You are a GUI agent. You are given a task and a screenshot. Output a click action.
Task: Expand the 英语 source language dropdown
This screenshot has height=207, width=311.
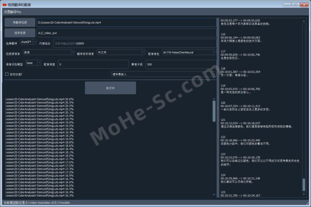48,52
